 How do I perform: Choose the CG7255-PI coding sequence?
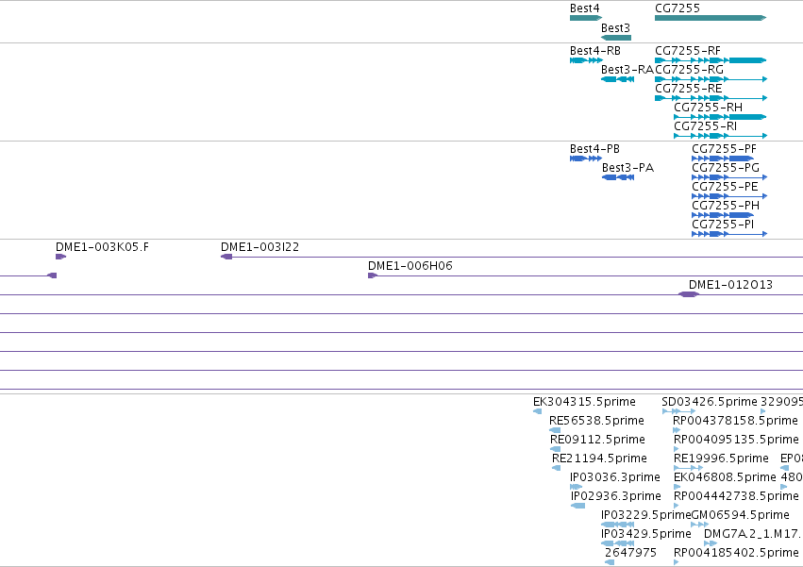click(729, 234)
